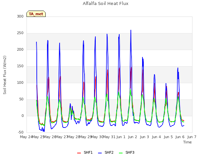Image resolution: width=212 pixels, height=159 pixels.
Task: Click the 100 y-axis tick label
Action: (x=20, y=82)
